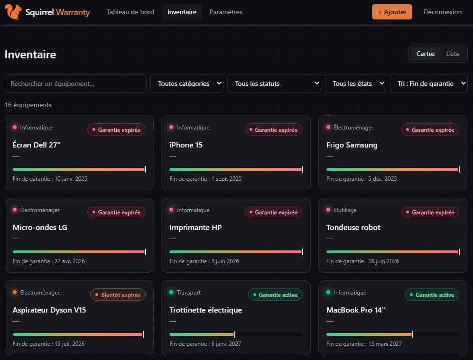473x360 pixels.
Task: Click warranty progress bar of Aspirateur Dyson V15
Action: 79,334
